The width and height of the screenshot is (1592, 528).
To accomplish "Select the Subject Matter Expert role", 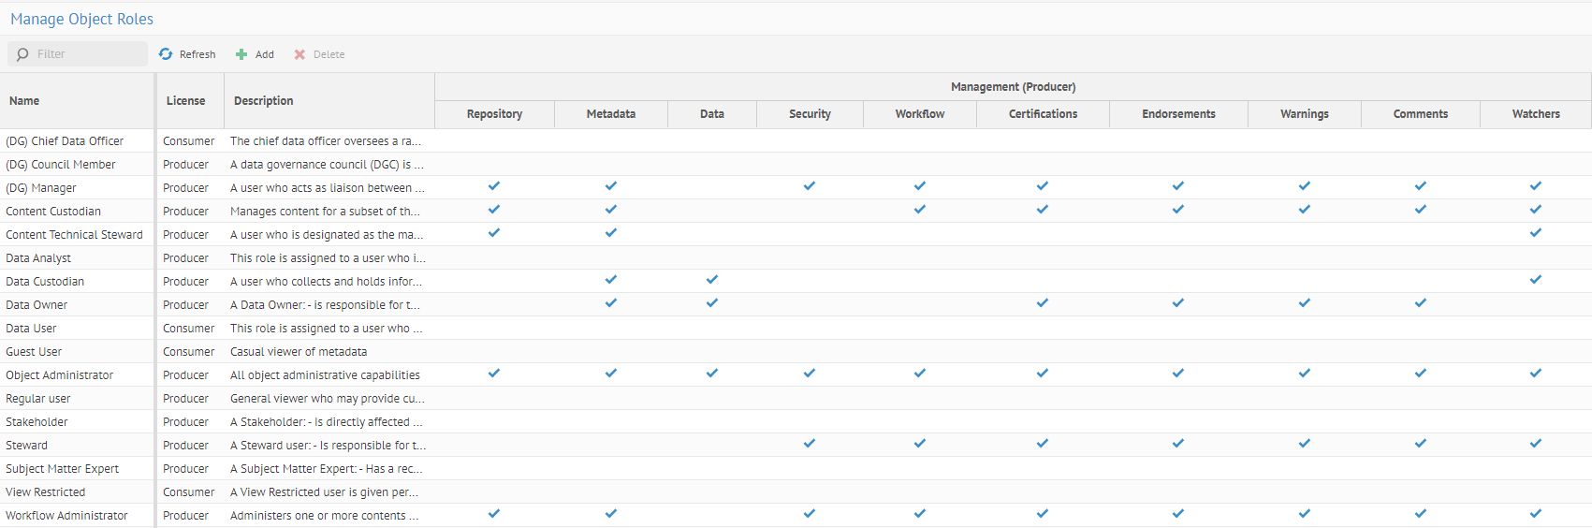I will [62, 469].
